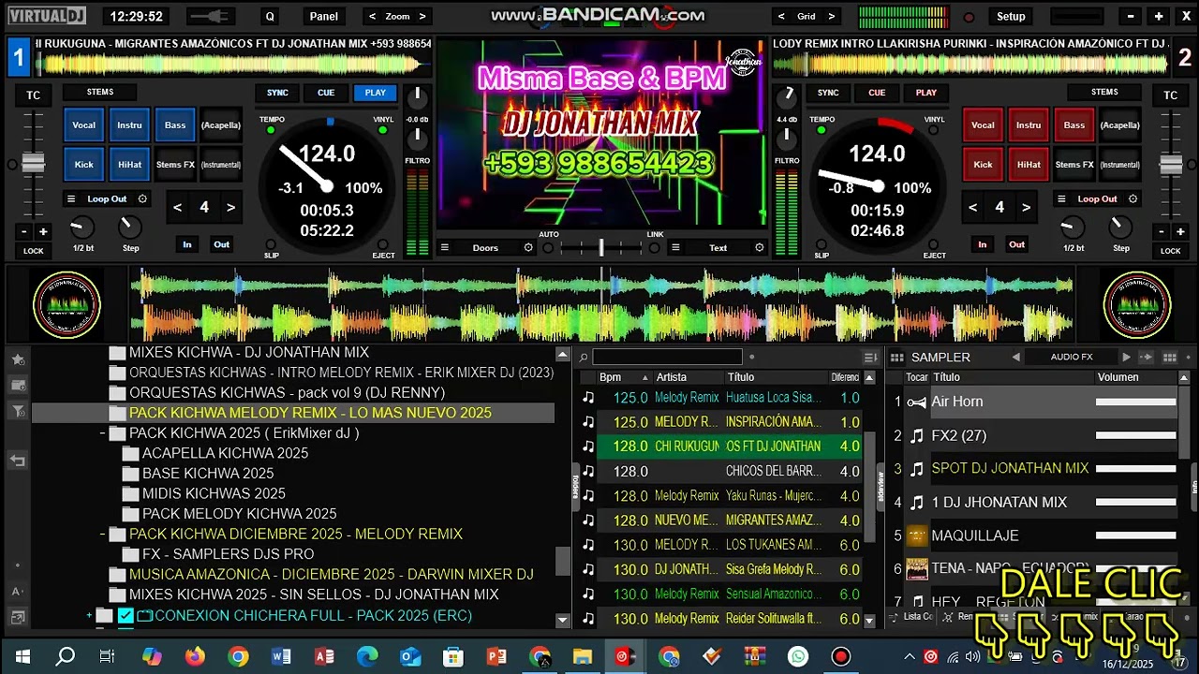Click in the browser search field
The width and height of the screenshot is (1199, 674).
(667, 357)
